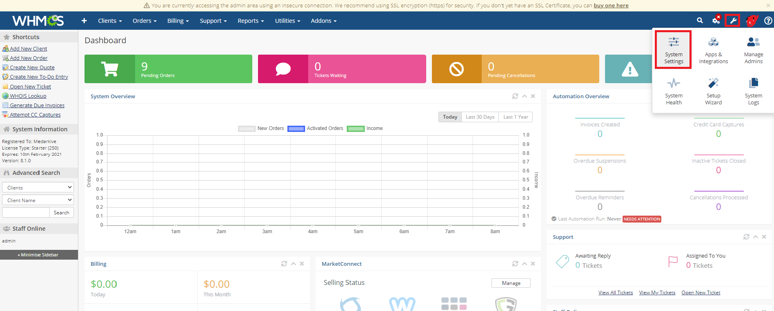Image resolution: width=774 pixels, height=311 pixels.
Task: Expand the Client Name field dropdown
Action: (38, 200)
